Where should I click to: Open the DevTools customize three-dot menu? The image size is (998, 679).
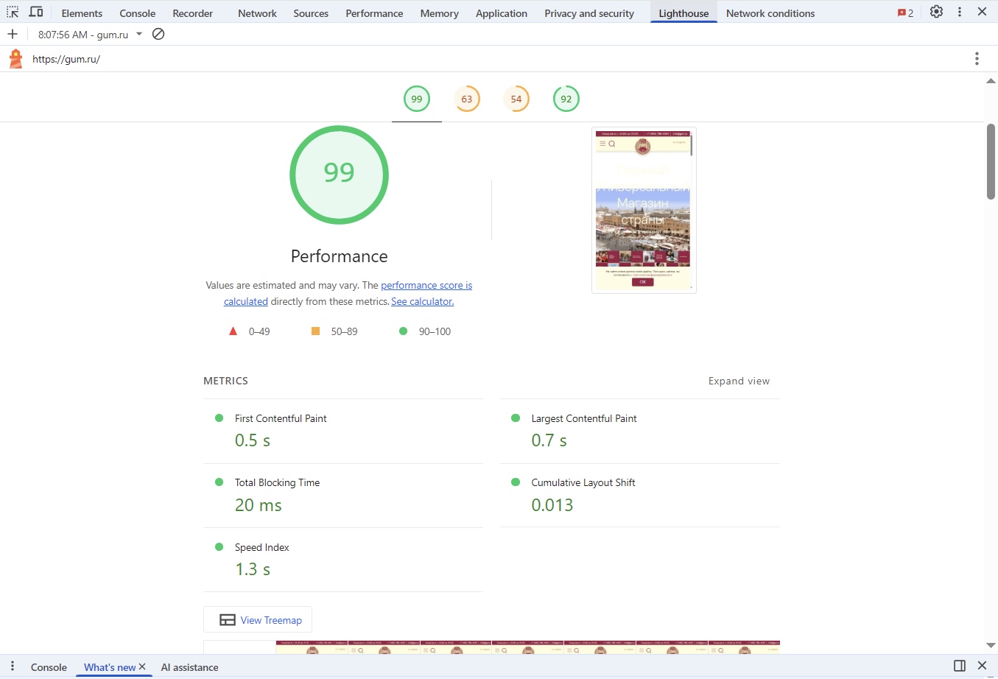pyautogui.click(x=959, y=13)
